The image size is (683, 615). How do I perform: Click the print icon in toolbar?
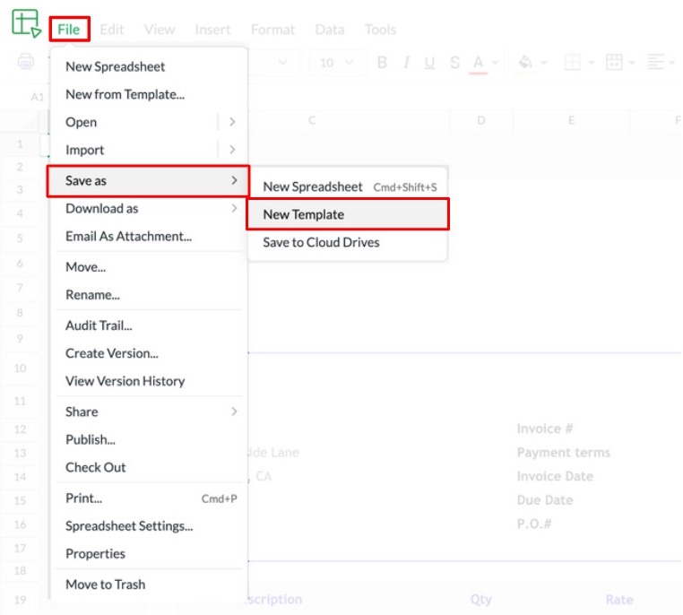pyautogui.click(x=26, y=62)
